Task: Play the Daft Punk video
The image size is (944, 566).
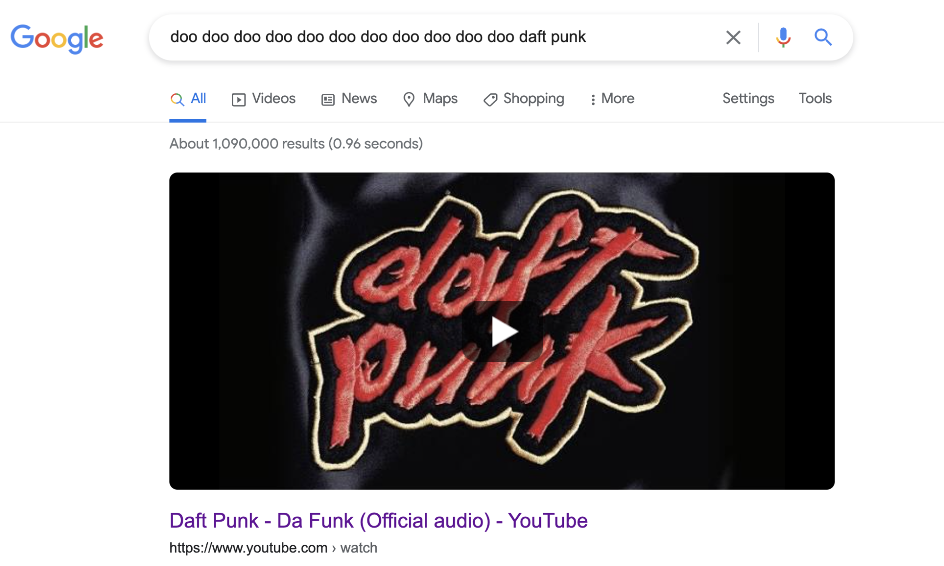Action: [x=503, y=331]
